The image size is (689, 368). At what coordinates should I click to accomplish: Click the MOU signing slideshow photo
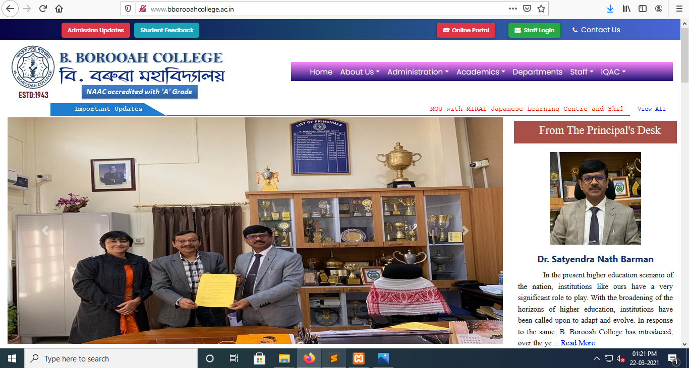click(x=255, y=231)
